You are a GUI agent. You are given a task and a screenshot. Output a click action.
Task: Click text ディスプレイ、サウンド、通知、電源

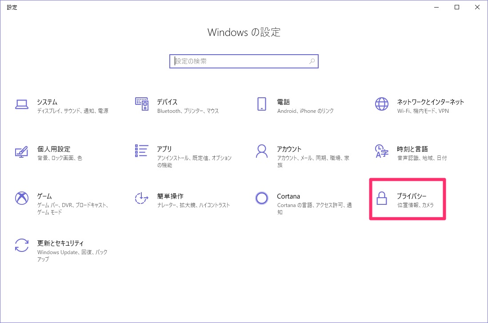[73, 111]
